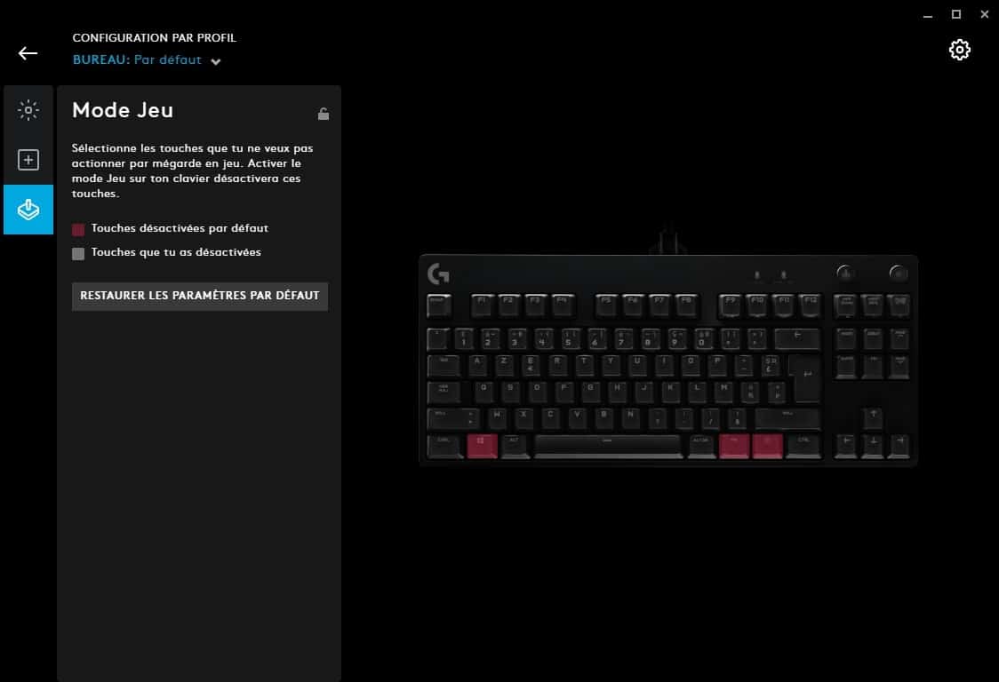Open settings with the gear icon
Image resolution: width=999 pixels, height=682 pixels.
click(x=960, y=50)
